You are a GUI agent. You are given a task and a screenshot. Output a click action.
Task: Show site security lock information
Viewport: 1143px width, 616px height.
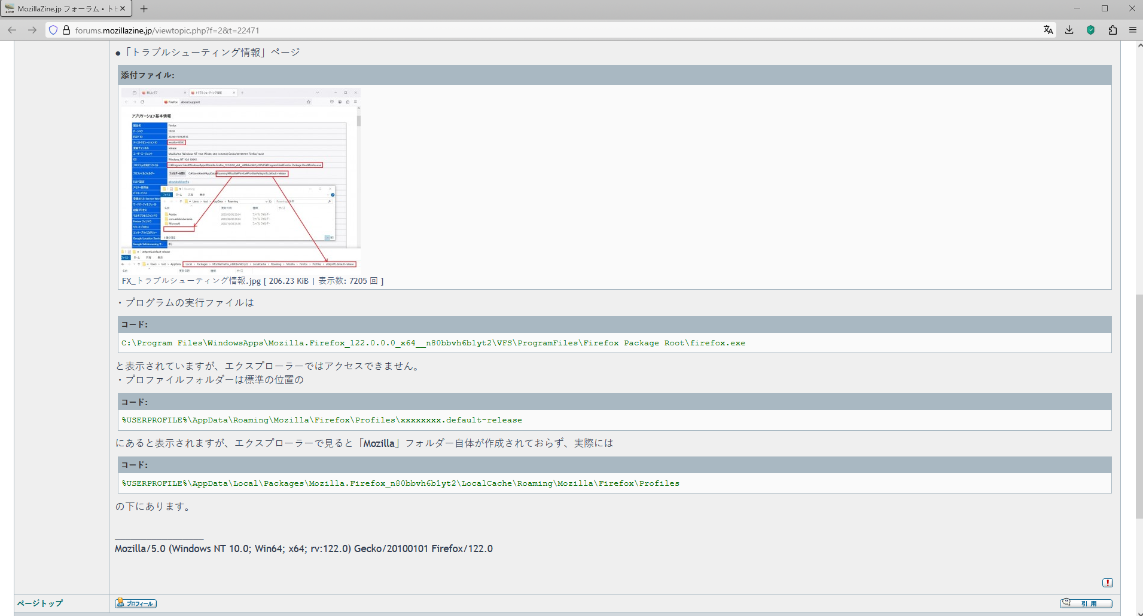[66, 30]
